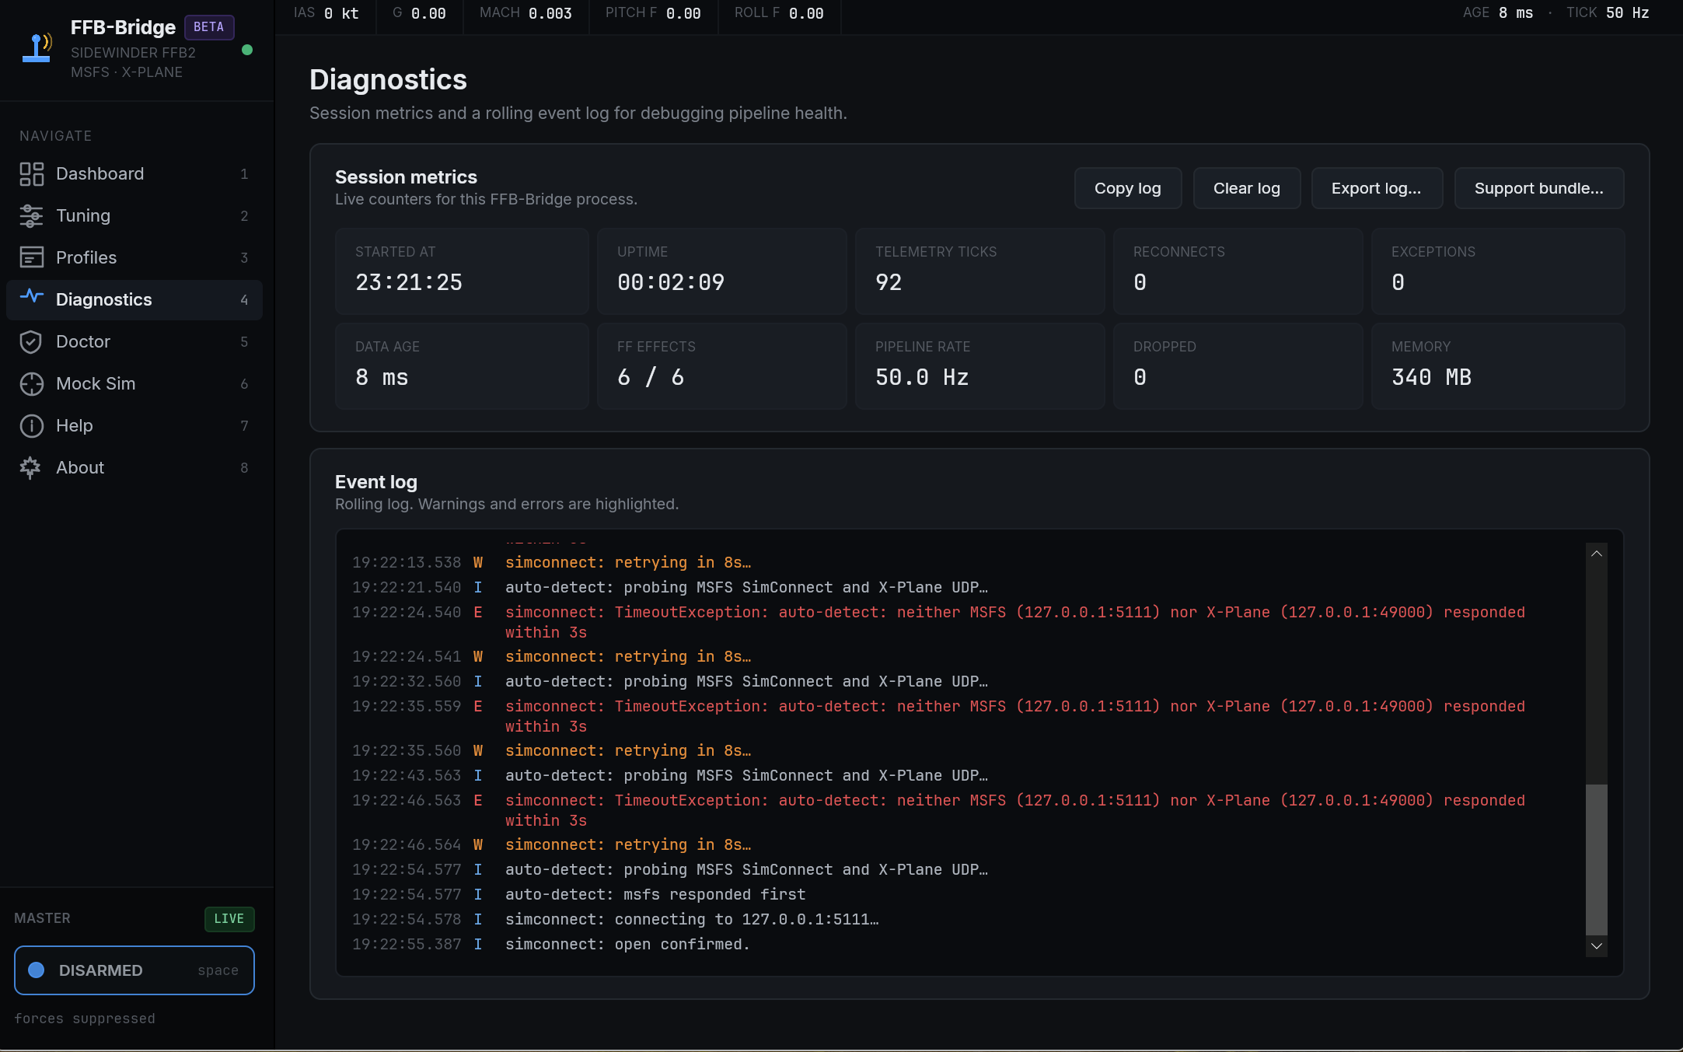
Task: Click the Help info icon
Action: (x=31, y=426)
